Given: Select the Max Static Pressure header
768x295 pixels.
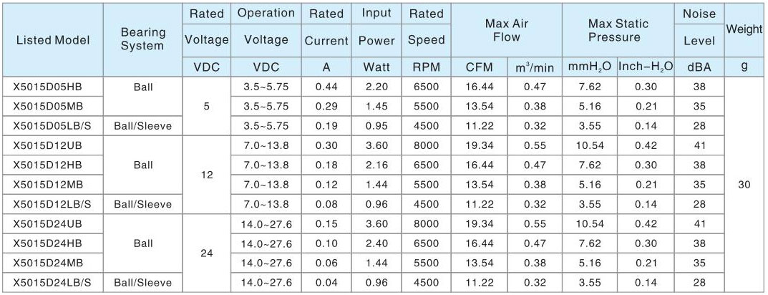Looking at the screenshot, I should click(x=618, y=30).
